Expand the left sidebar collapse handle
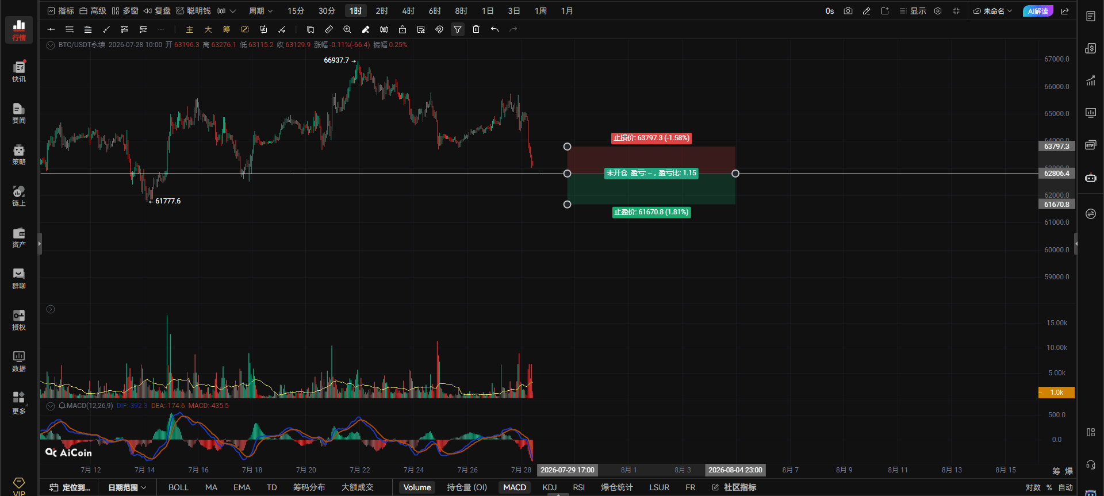Viewport: 1104px width, 496px height. click(40, 244)
